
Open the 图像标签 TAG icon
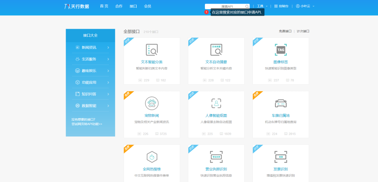coord(281,49)
